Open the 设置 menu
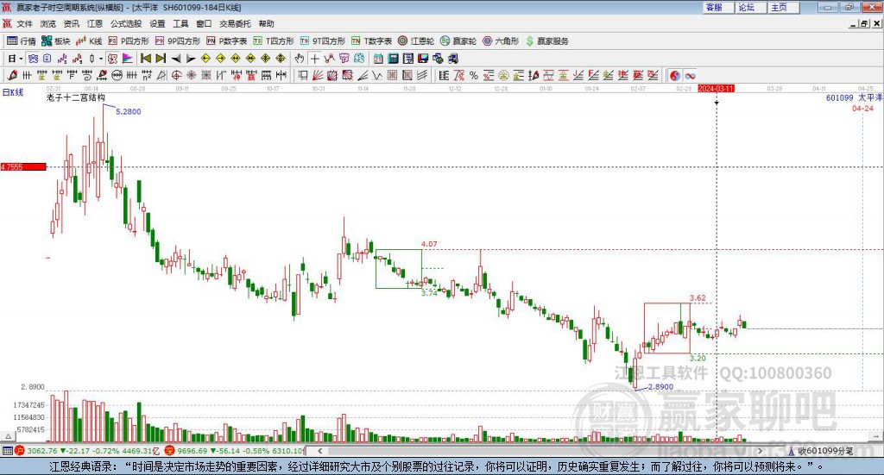The width and height of the screenshot is (884, 475). point(157,23)
